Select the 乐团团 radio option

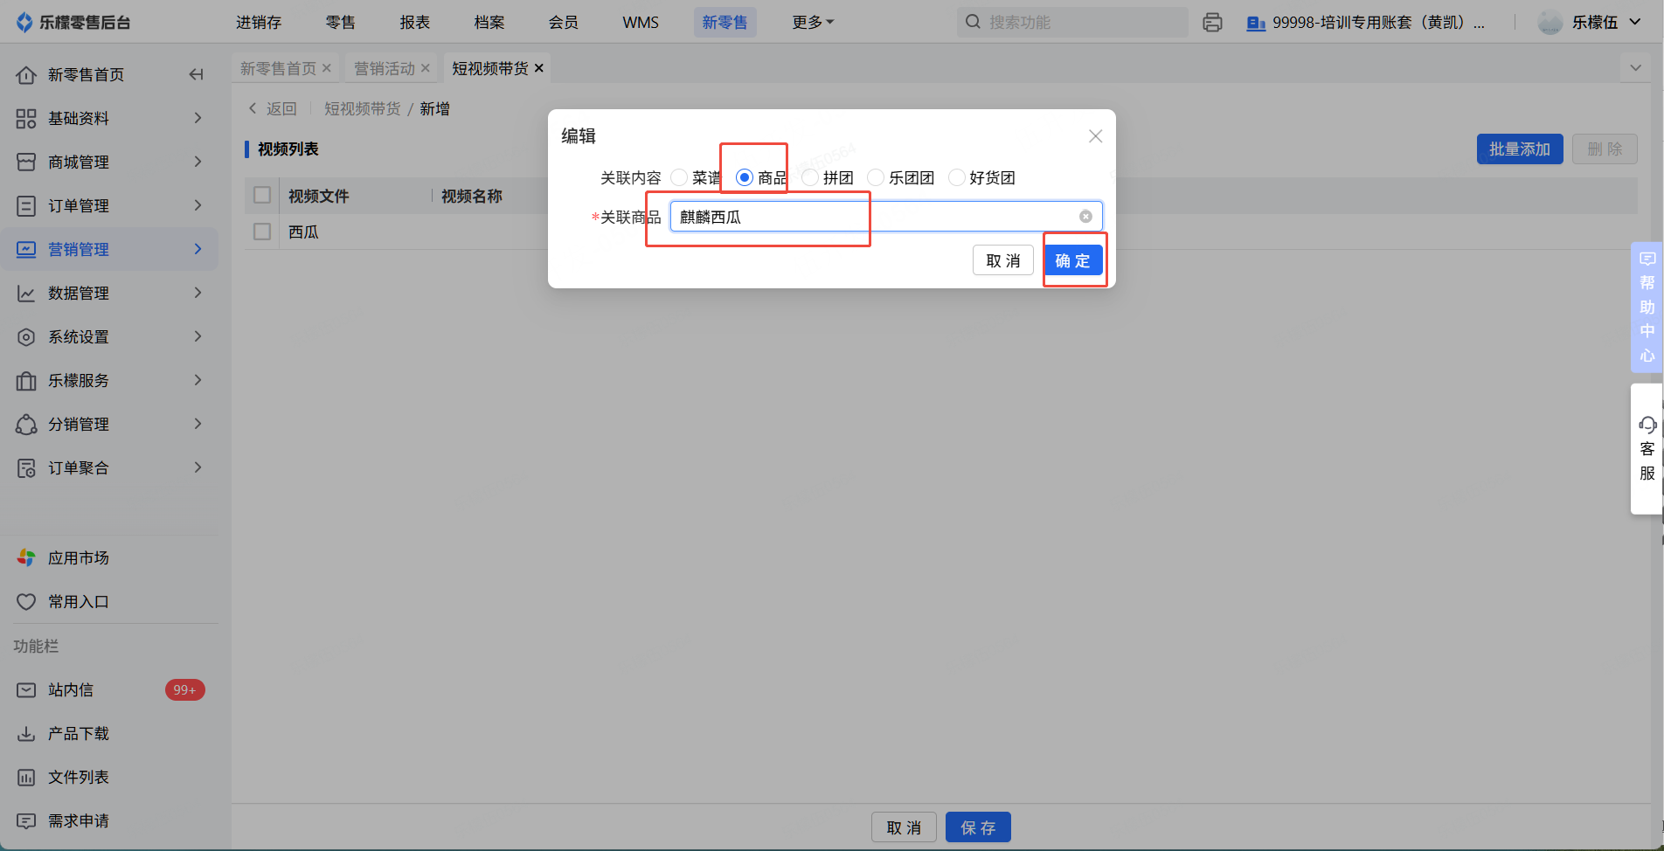(876, 177)
